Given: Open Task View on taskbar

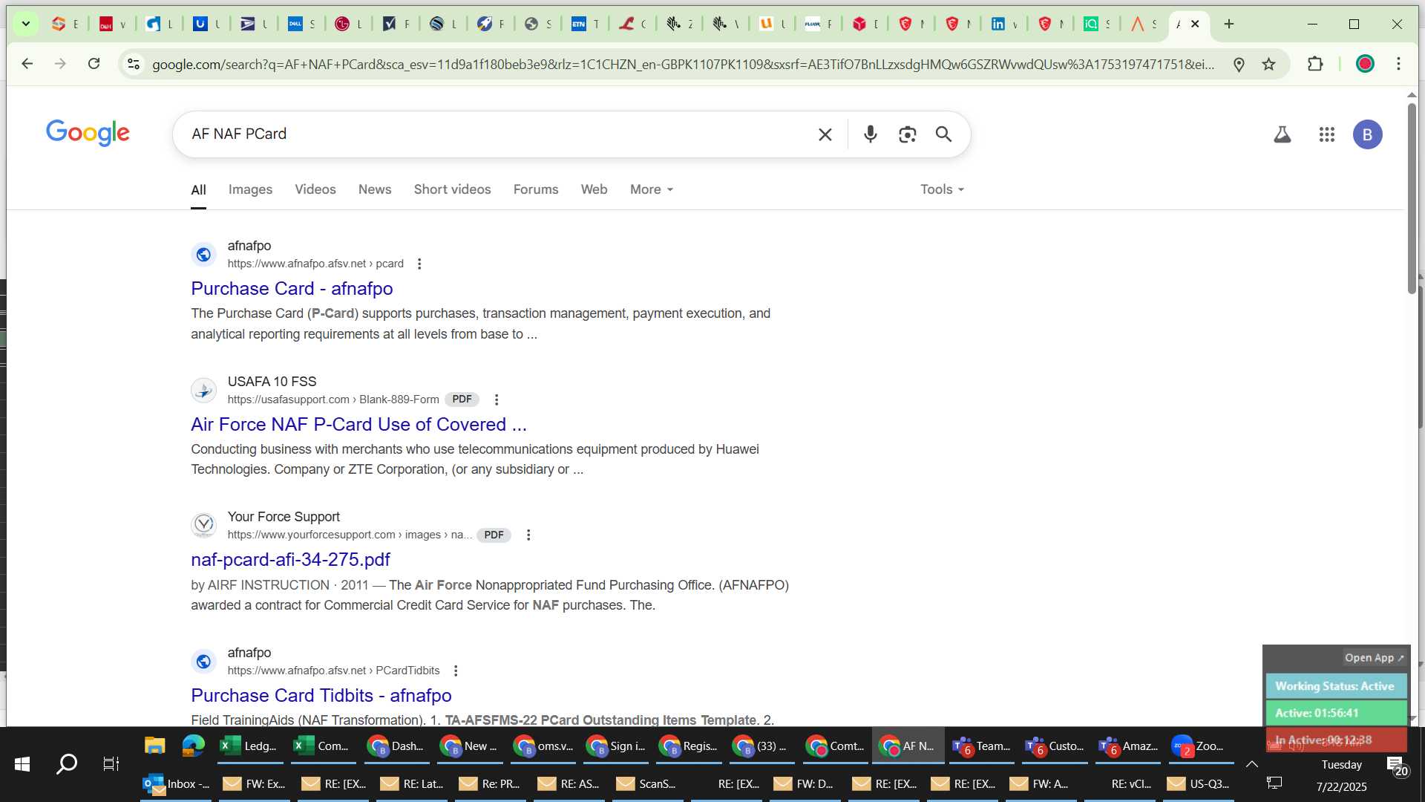Looking at the screenshot, I should [x=111, y=763].
